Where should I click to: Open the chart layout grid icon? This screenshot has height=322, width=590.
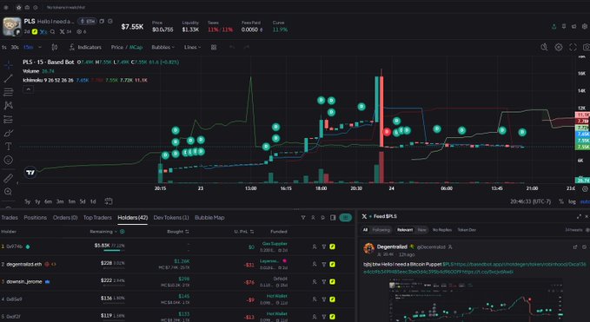pyautogui.click(x=214, y=48)
